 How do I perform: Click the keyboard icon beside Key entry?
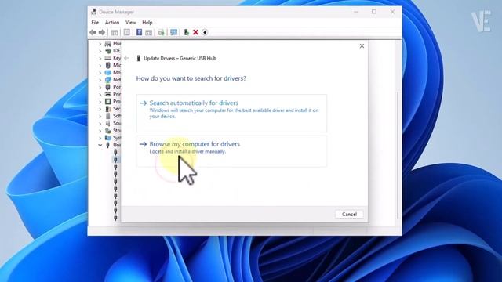coord(108,58)
